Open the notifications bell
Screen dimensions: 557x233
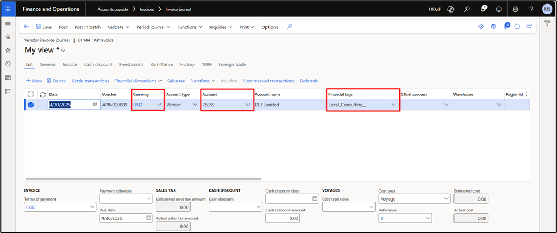click(x=484, y=9)
